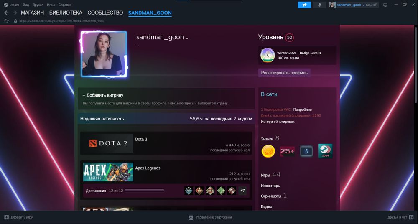Click the small avatar in the top bar
The image size is (418, 224).
(332, 5)
